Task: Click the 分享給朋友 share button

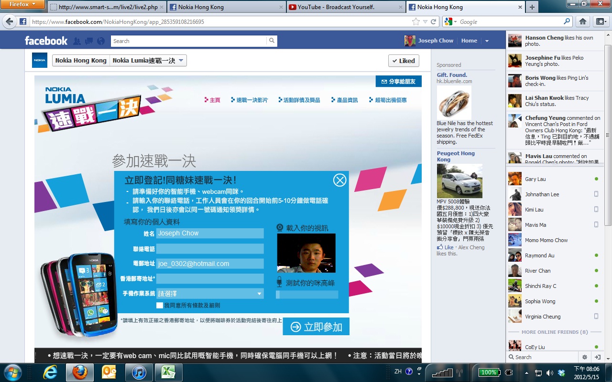Action: [399, 82]
